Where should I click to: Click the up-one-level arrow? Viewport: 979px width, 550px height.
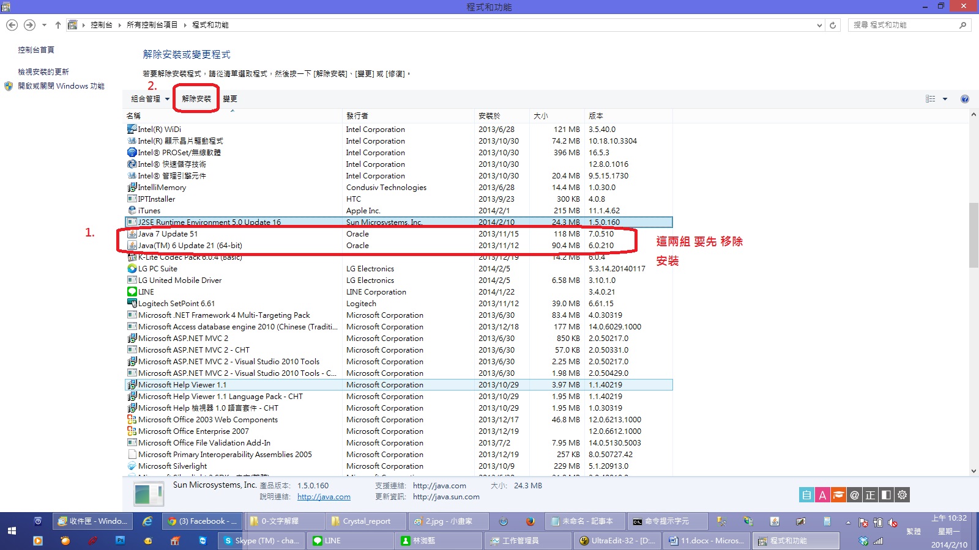(58, 25)
